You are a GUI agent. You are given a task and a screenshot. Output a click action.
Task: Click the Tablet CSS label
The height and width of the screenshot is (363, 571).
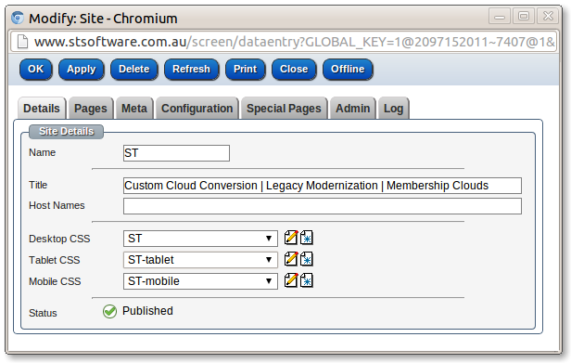click(55, 260)
